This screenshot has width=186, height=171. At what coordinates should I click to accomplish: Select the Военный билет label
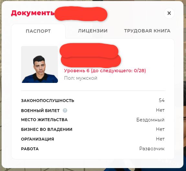pos(40,110)
